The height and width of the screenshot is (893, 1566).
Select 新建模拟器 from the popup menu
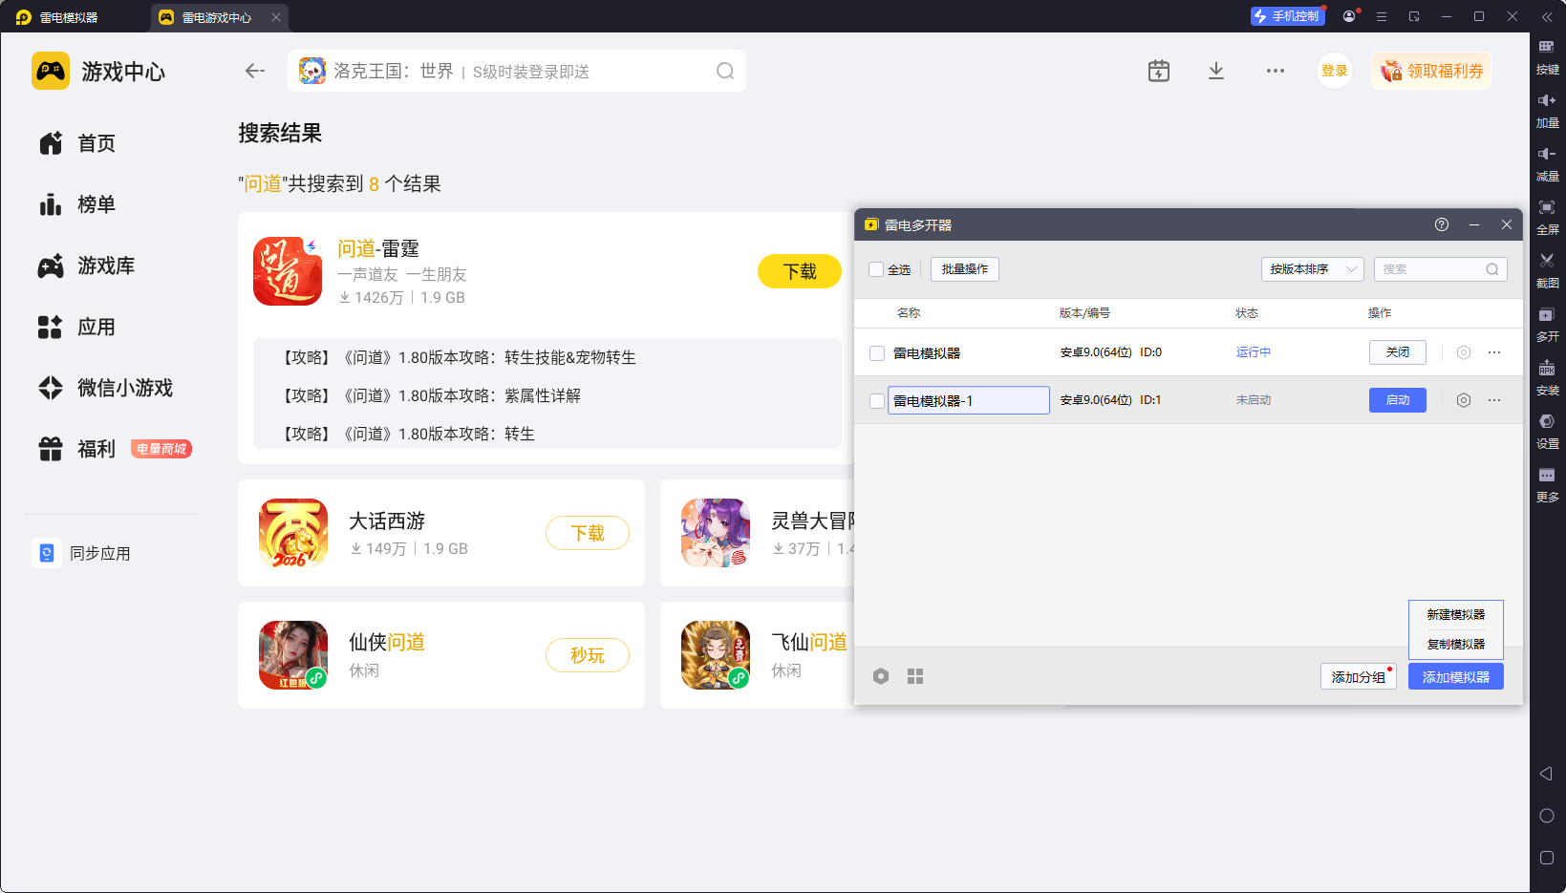point(1455,615)
